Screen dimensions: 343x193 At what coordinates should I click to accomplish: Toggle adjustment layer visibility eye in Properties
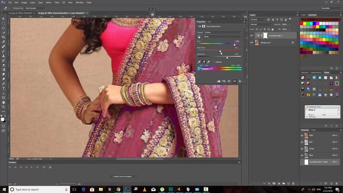pyautogui.click(x=235, y=81)
